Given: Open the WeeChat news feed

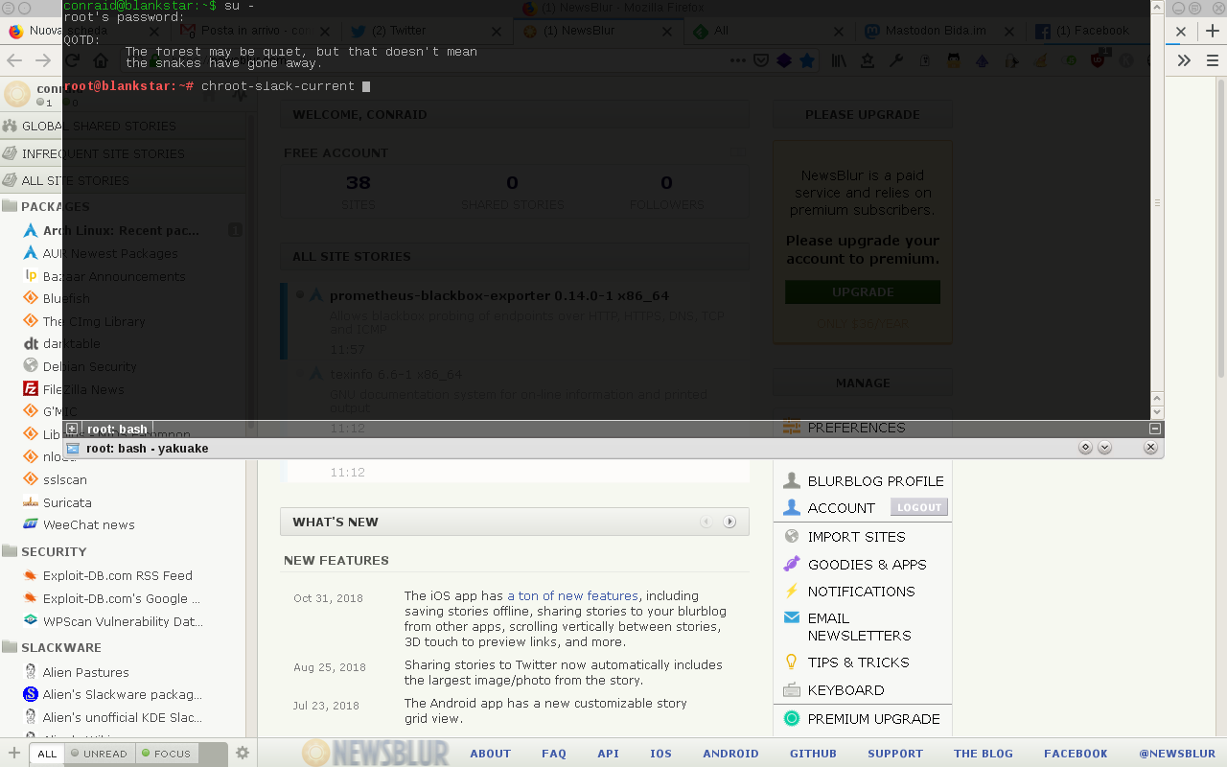Looking at the screenshot, I should (x=88, y=524).
